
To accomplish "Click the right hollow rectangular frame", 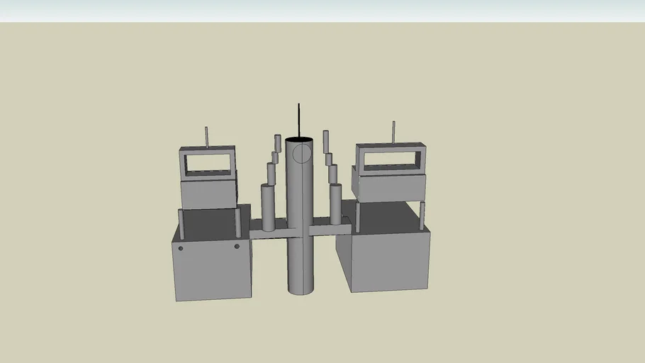I will tap(391, 158).
